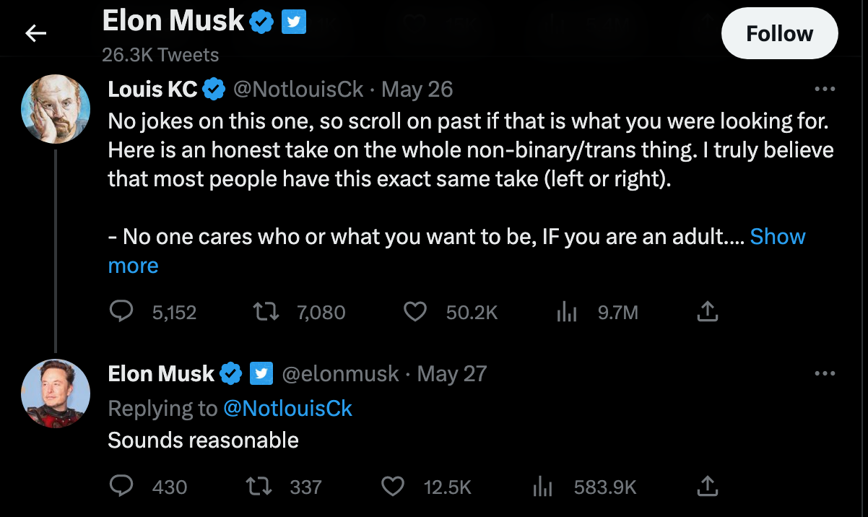Reply to Louis KC's tweet
This screenshot has height=517, width=868.
coord(121,311)
